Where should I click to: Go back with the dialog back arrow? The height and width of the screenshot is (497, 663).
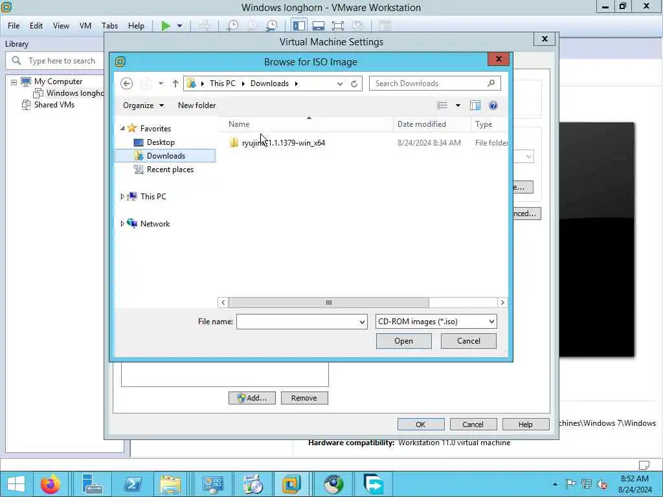126,83
